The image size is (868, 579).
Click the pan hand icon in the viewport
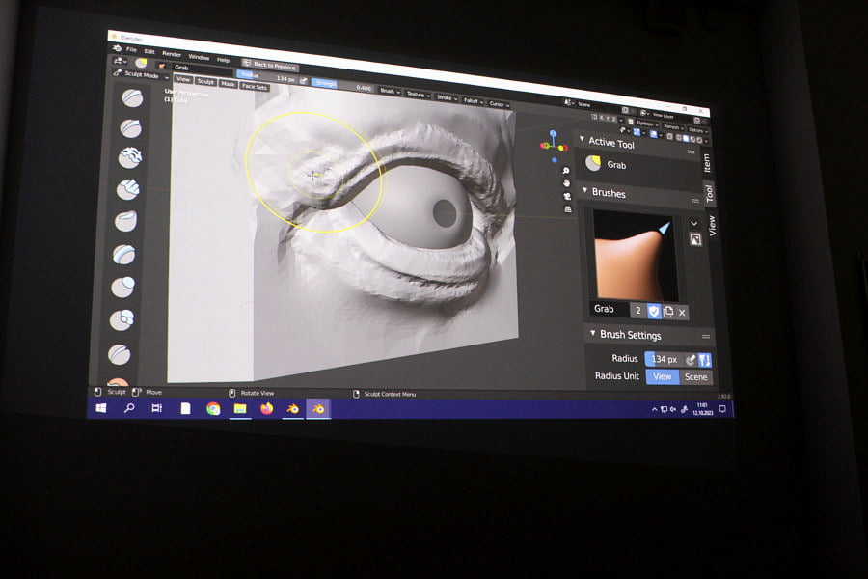tap(566, 183)
